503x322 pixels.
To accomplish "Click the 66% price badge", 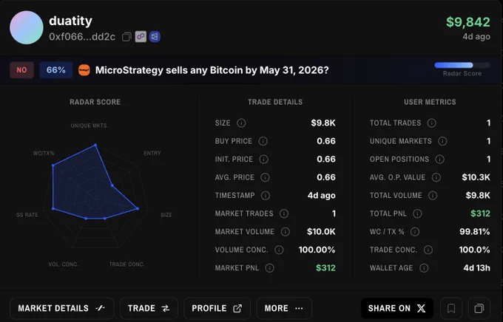I will click(x=55, y=70).
